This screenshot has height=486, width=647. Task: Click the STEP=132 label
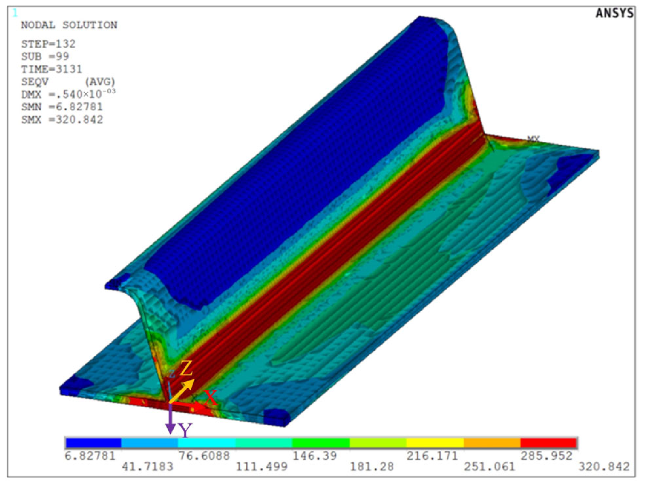click(48, 44)
